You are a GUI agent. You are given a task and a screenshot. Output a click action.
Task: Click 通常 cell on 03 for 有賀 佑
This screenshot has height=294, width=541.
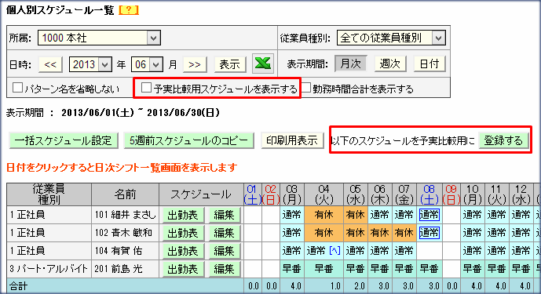(291, 251)
